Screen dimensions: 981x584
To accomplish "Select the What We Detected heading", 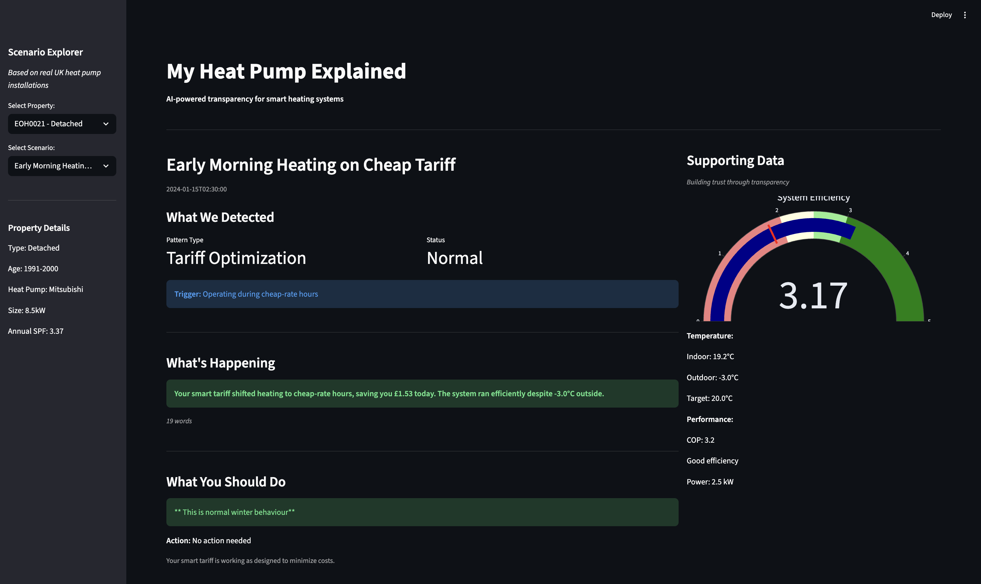I will (x=220, y=217).
